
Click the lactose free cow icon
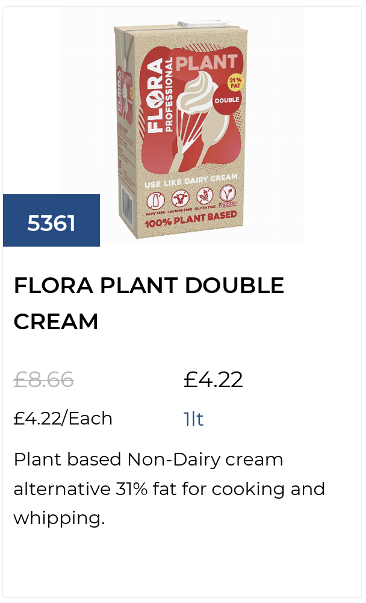tap(181, 197)
